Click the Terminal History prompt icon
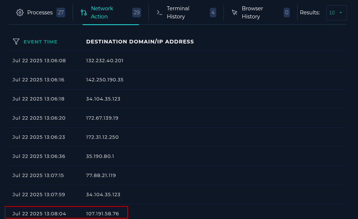 tap(159, 13)
